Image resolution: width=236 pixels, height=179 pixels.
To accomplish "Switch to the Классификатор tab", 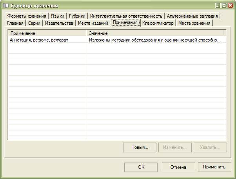I will (x=158, y=24).
